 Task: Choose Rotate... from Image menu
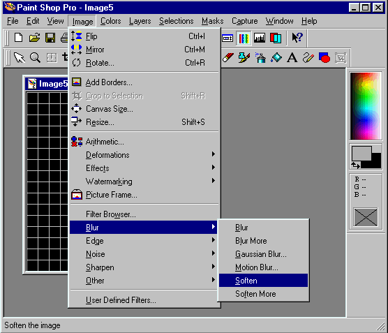click(144, 63)
